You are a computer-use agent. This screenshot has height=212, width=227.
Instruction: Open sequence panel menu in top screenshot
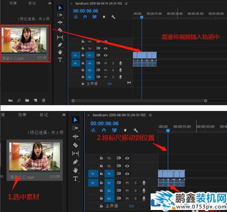point(126,4)
